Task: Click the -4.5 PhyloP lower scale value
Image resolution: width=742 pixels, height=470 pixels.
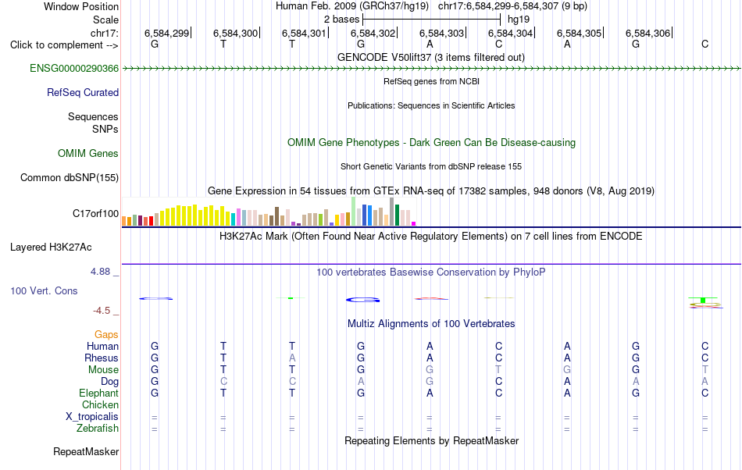Action: [x=102, y=311]
